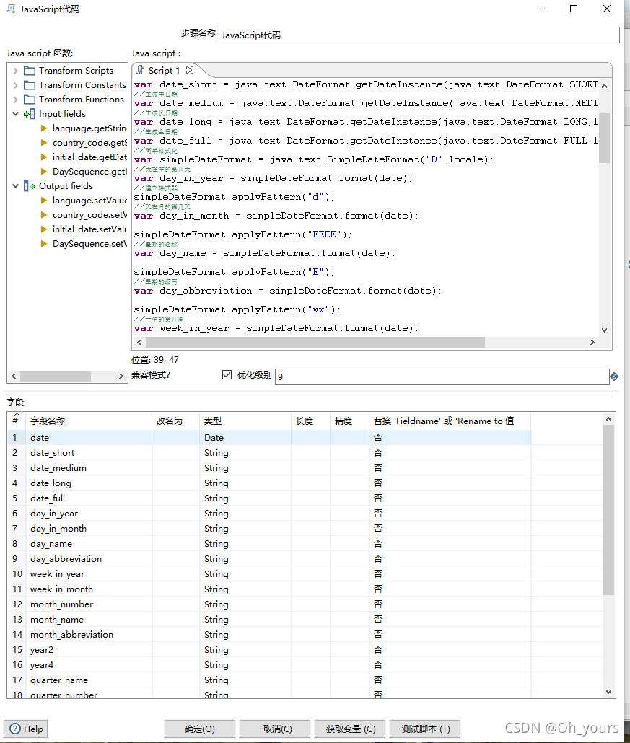Collapse the Input fields node
Viewport: 630px width, 743px height.
pyautogui.click(x=15, y=114)
